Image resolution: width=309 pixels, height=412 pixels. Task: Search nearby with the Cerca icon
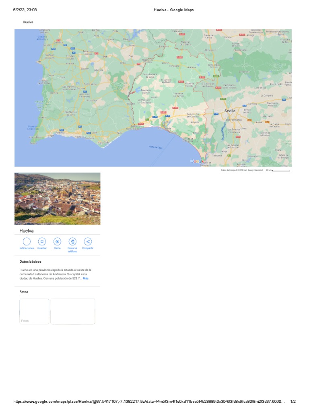57,241
